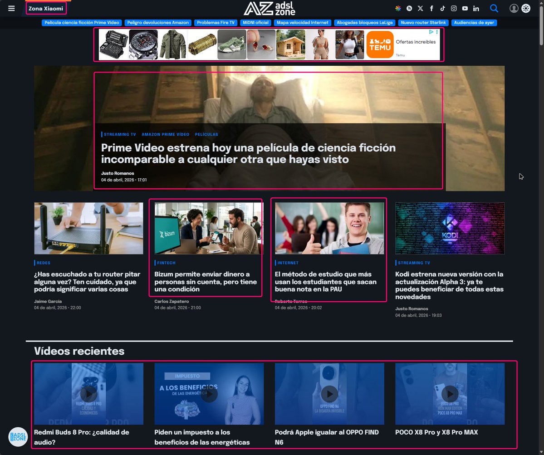This screenshot has height=455, width=544.
Task: Open the Bizum article thumbnail image
Action: point(209,228)
